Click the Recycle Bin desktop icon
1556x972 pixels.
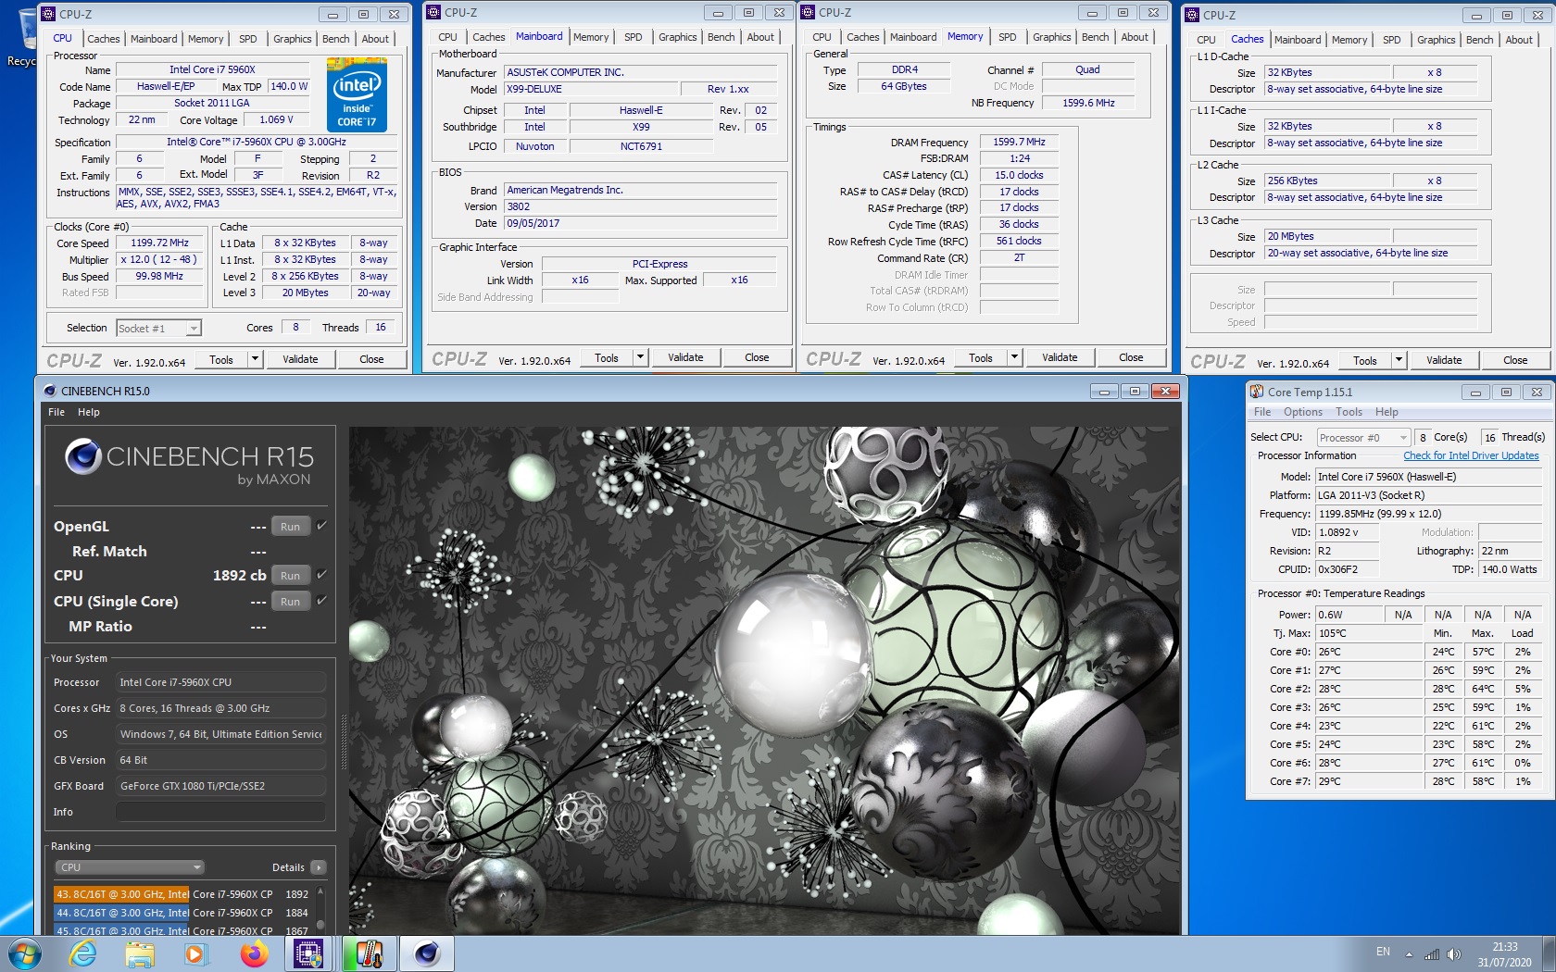point(25,37)
